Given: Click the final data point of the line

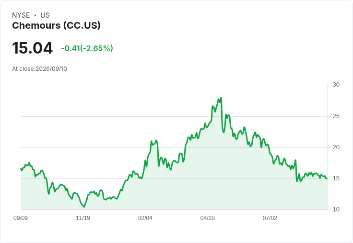Looking at the screenshot, I should (327, 178).
